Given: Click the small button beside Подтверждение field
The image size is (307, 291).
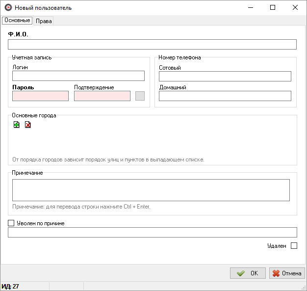Looking at the screenshot, I should pos(140,96).
